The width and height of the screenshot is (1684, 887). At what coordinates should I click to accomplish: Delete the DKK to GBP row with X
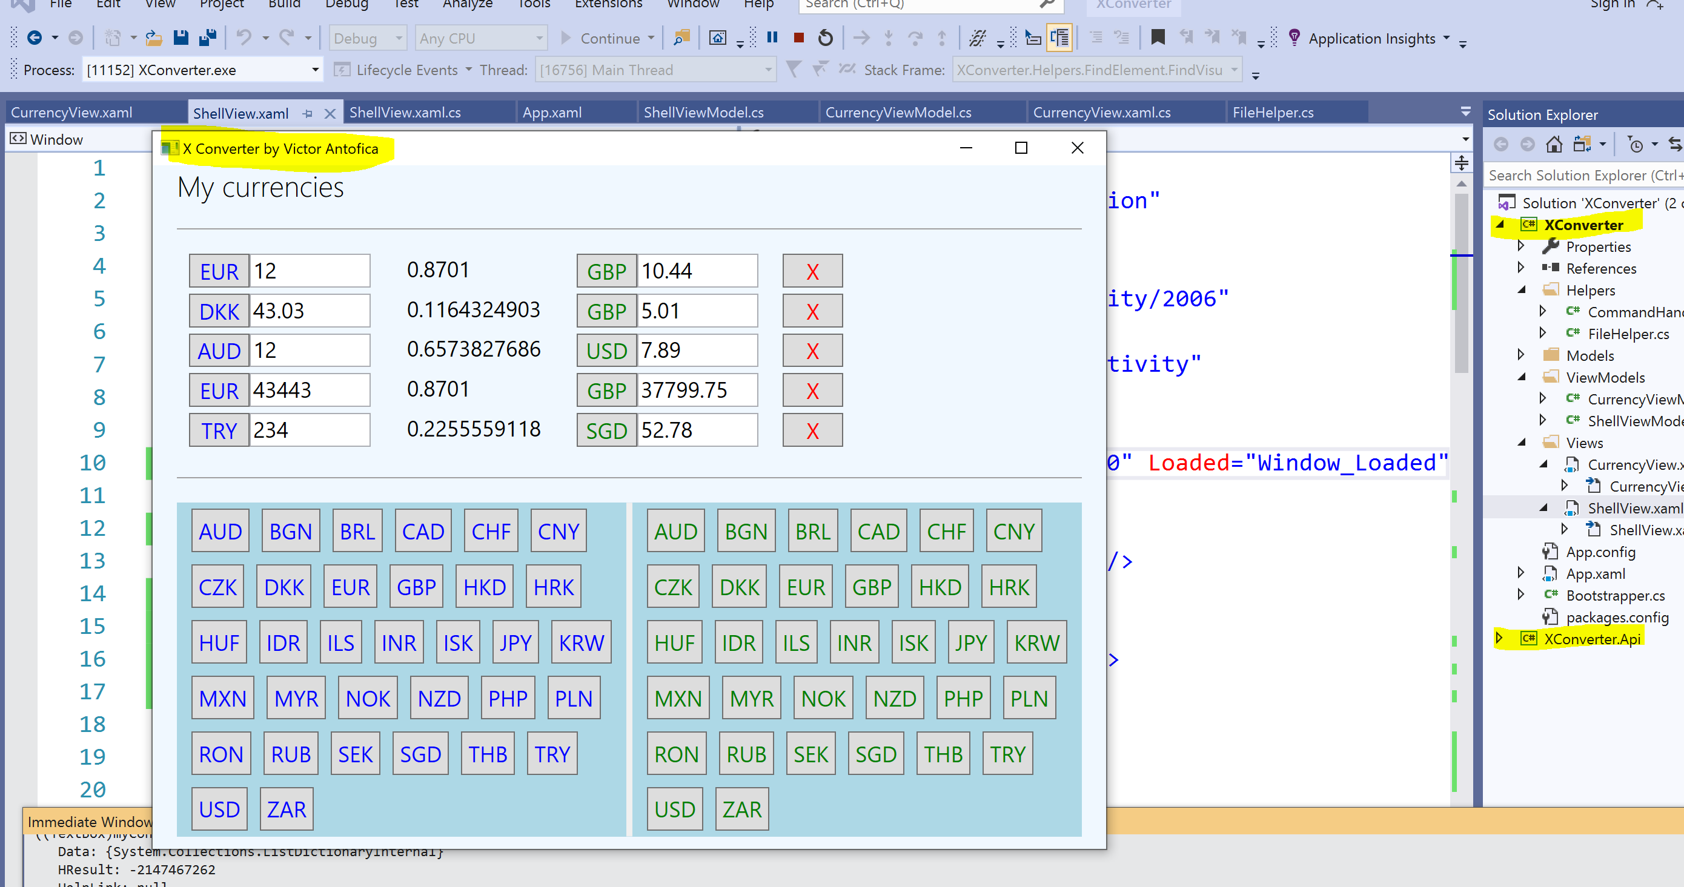coord(812,311)
